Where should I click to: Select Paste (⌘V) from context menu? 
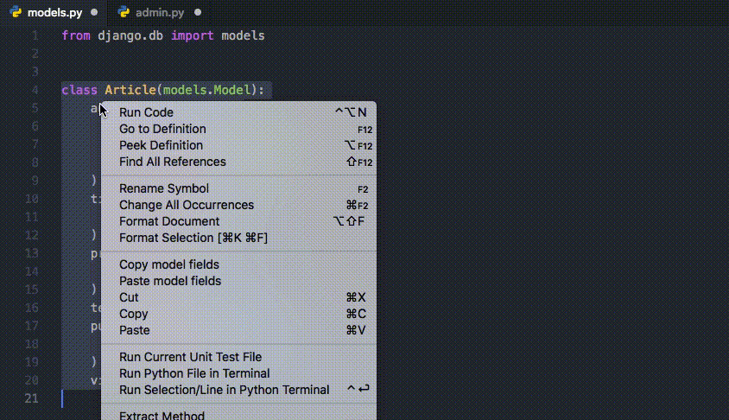click(x=238, y=330)
